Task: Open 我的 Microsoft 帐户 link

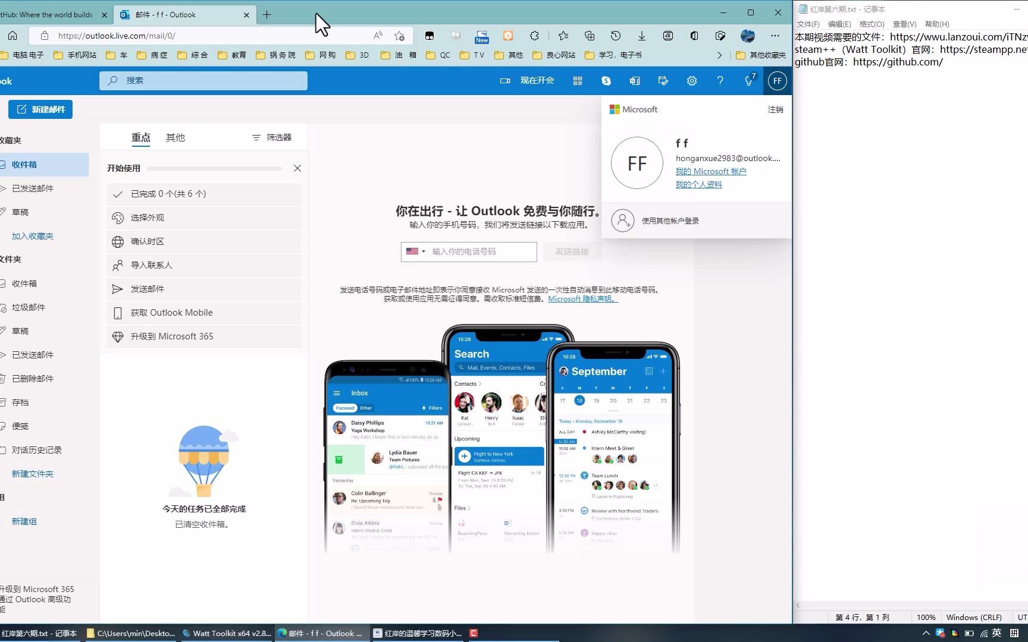Action: (x=711, y=171)
